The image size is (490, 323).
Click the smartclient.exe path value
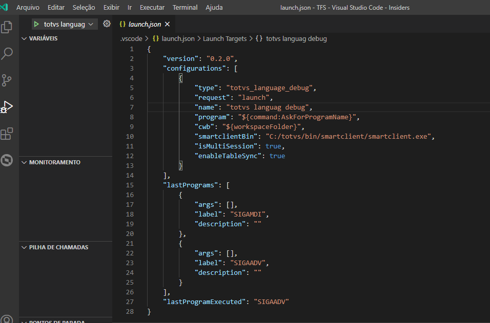point(348,136)
